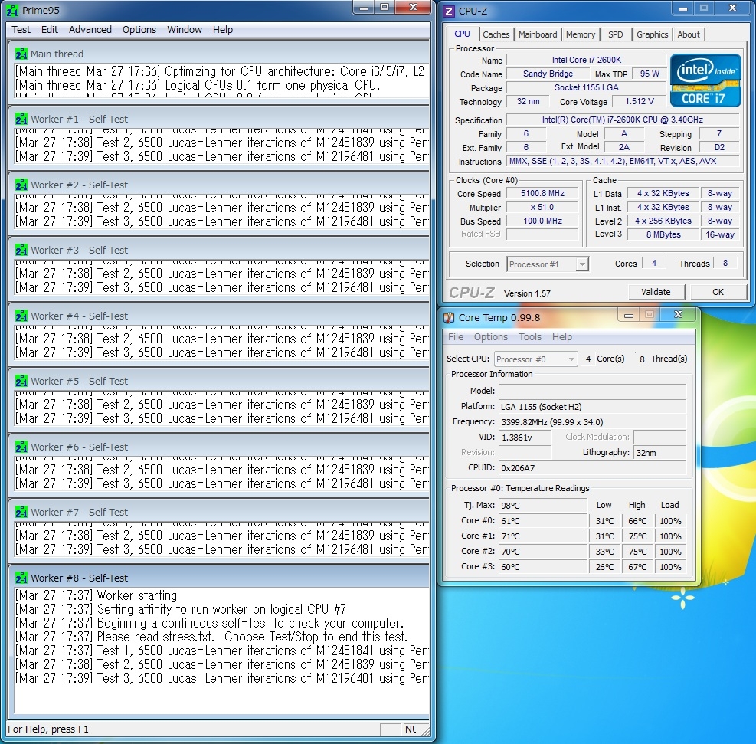Image resolution: width=756 pixels, height=744 pixels.
Task: Click the Lithography field showing 32nm
Action: tap(660, 452)
